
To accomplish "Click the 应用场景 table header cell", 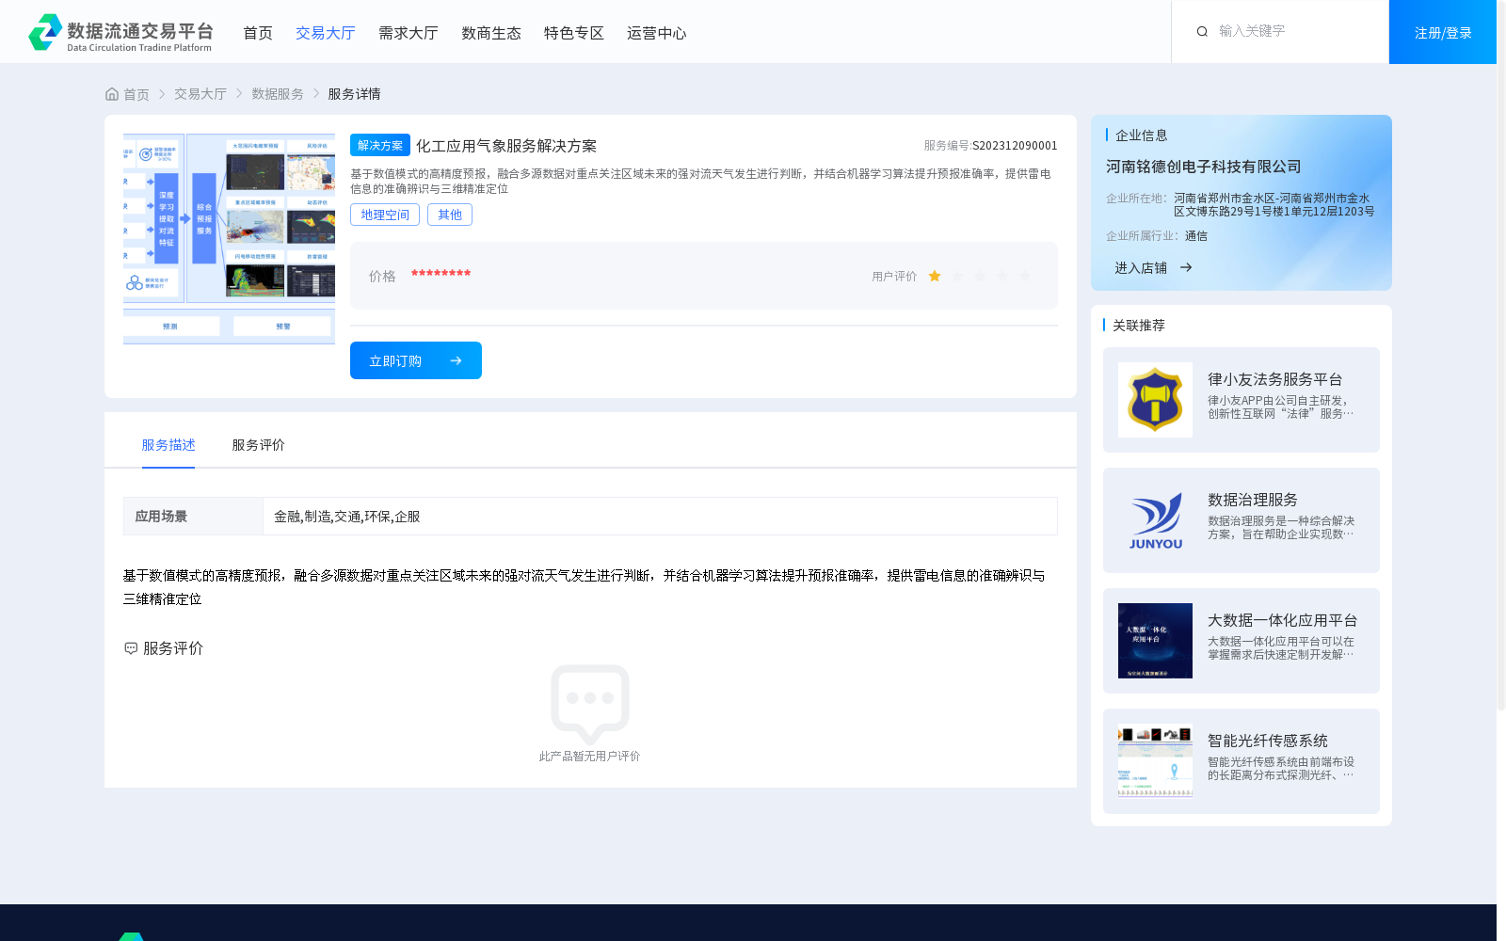I will point(194,517).
